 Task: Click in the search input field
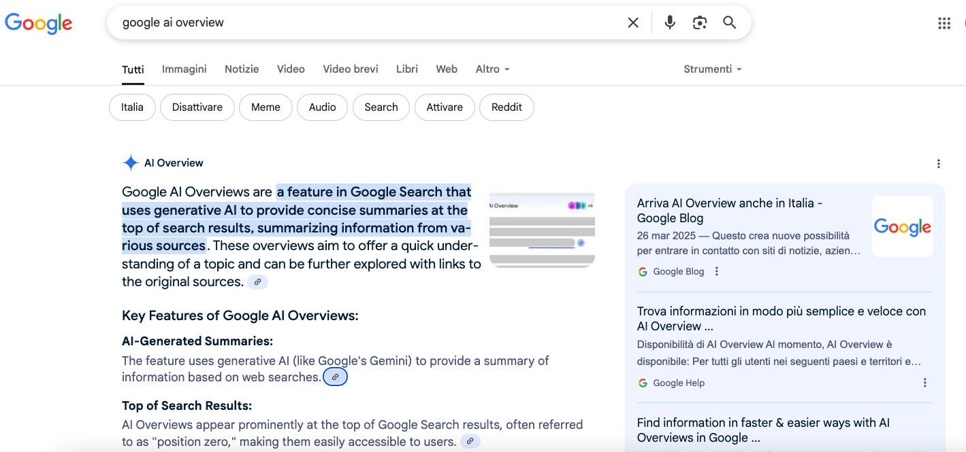point(368,22)
